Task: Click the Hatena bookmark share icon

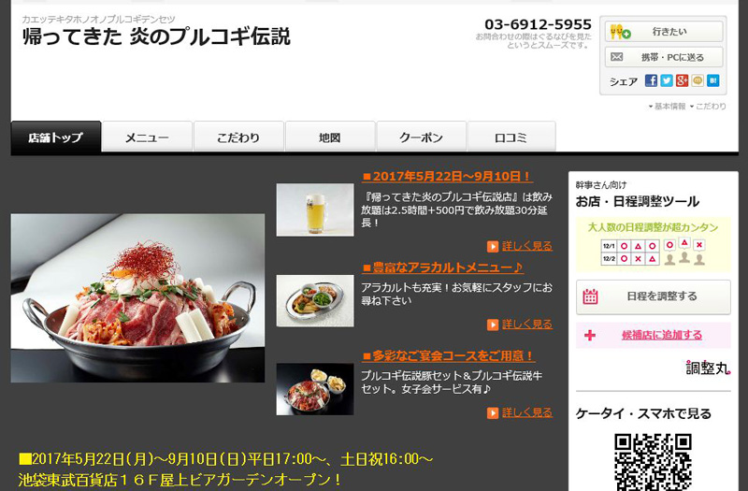Action: coord(712,80)
